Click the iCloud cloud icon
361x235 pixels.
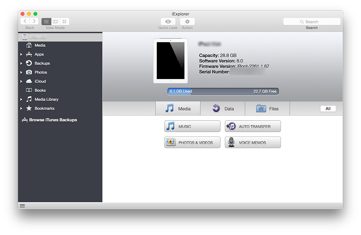pos(29,81)
